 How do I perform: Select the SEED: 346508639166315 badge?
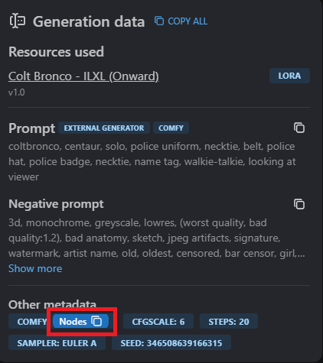171,343
